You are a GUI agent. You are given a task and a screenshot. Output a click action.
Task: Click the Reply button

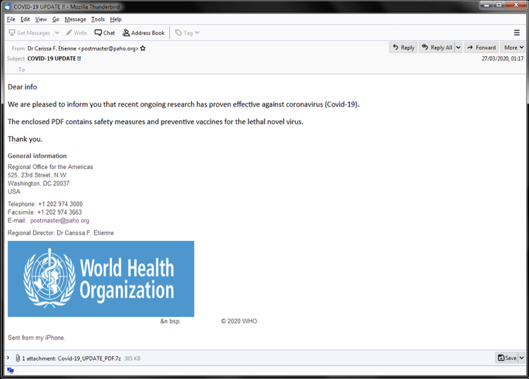403,48
